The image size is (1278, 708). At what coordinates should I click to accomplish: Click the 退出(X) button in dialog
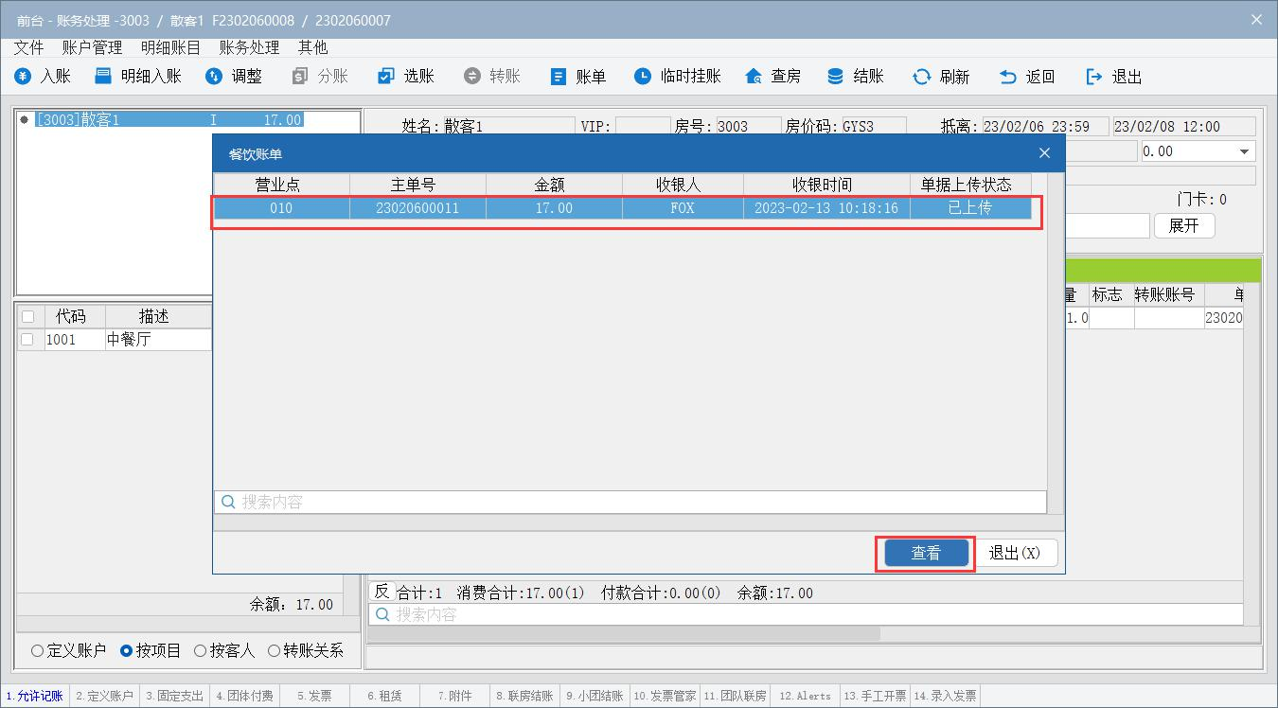point(1015,553)
